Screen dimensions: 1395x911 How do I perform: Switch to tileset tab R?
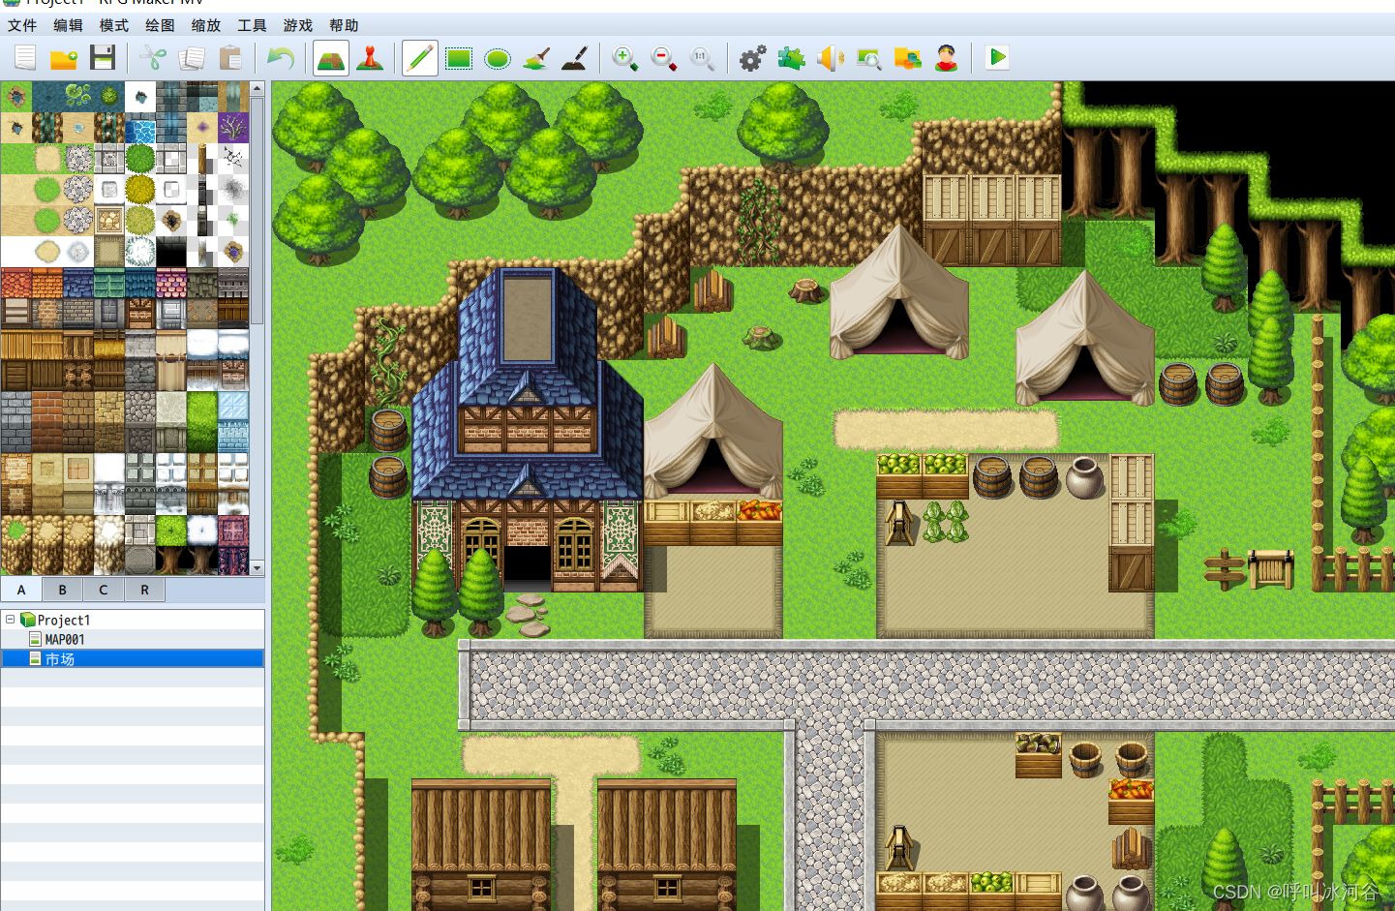(x=145, y=590)
